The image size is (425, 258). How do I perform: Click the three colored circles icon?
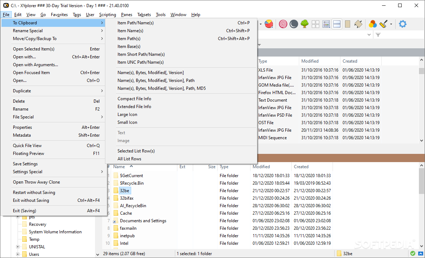click(x=373, y=24)
